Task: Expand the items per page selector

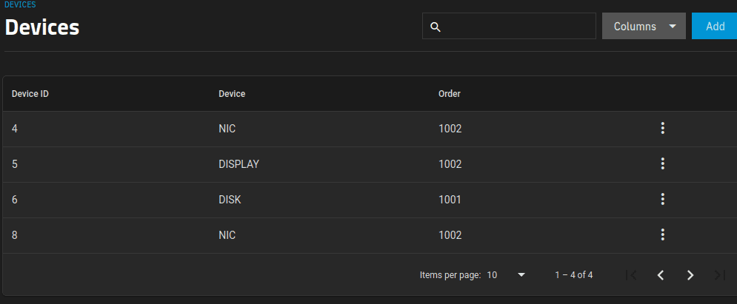Action: tap(507, 275)
